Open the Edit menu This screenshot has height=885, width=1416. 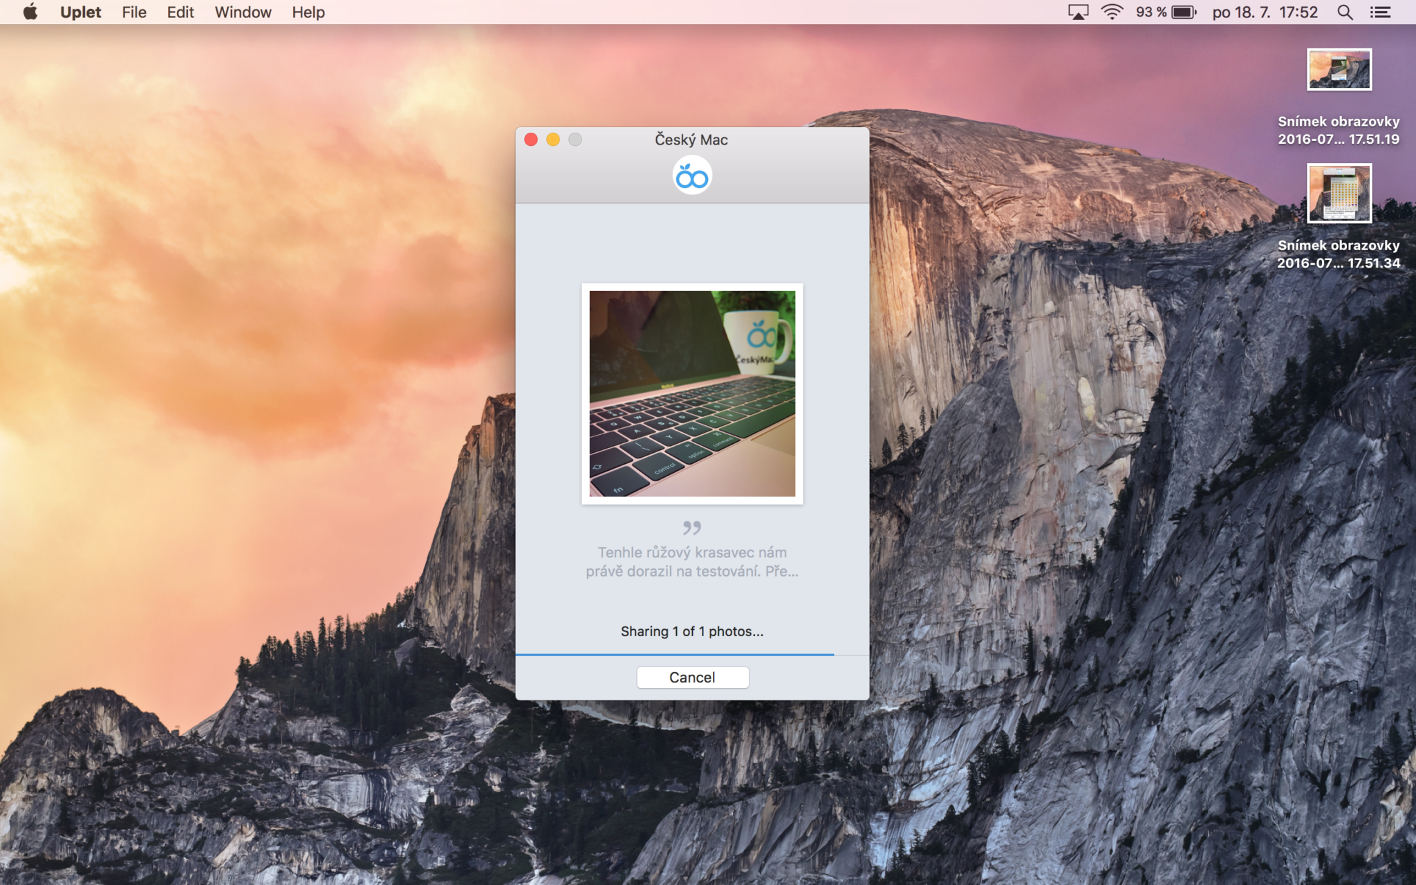tap(180, 12)
